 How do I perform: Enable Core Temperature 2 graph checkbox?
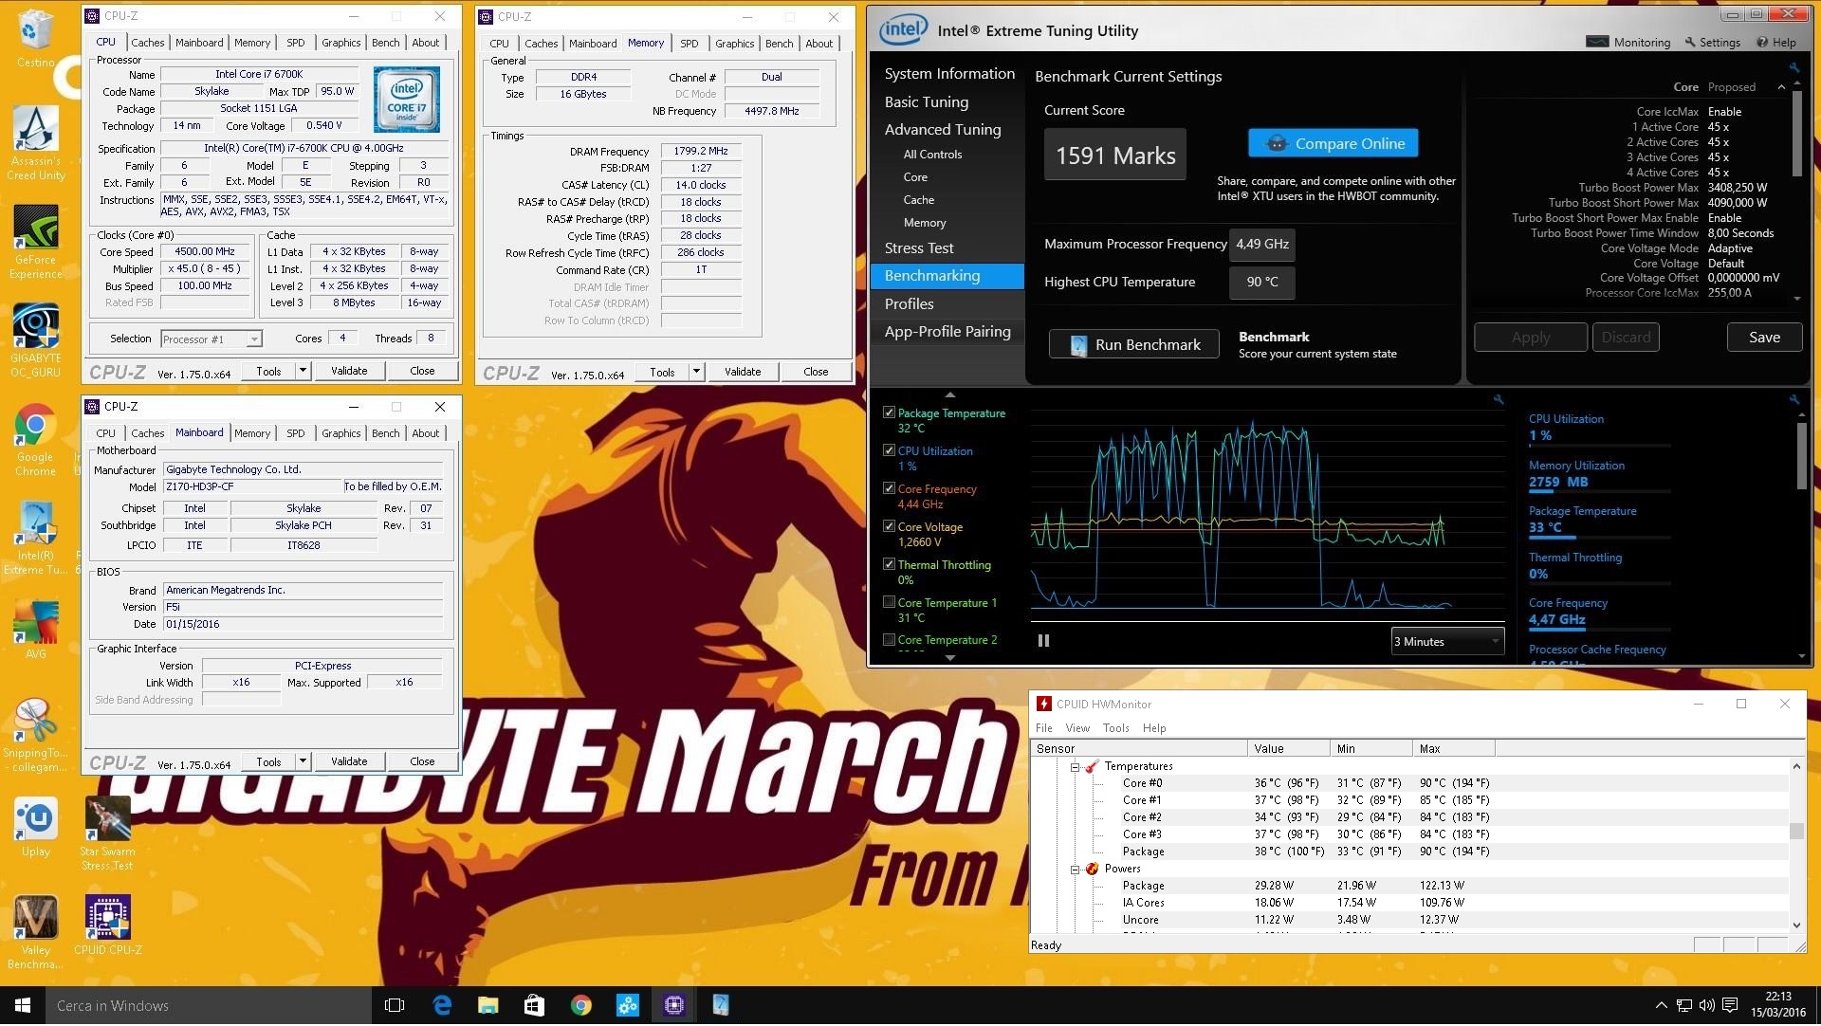pos(889,641)
